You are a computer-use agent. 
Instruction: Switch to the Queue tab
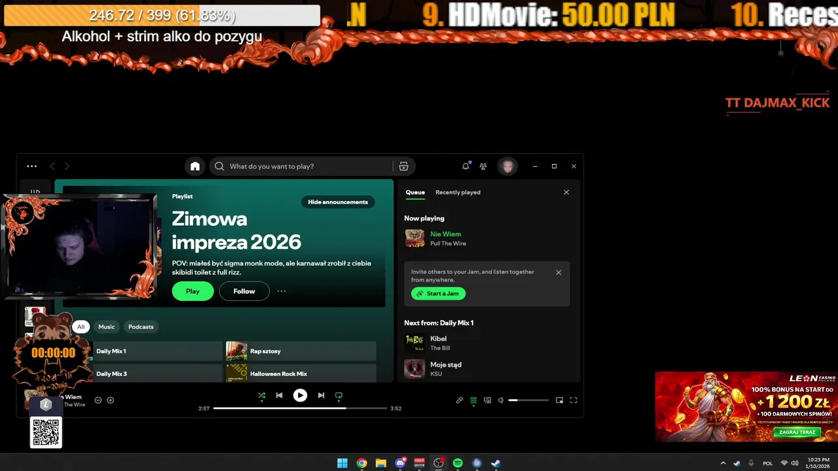(415, 192)
